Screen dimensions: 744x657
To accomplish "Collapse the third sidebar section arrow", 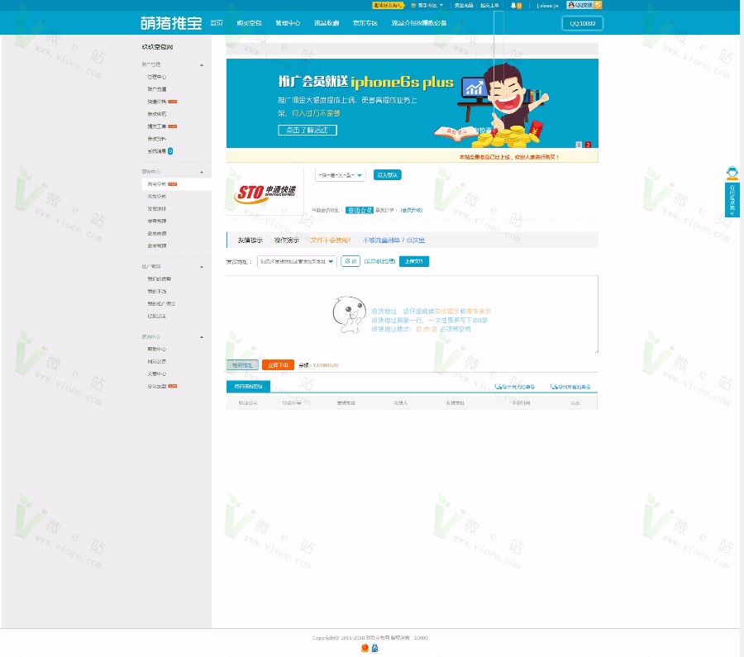I will coord(202,267).
